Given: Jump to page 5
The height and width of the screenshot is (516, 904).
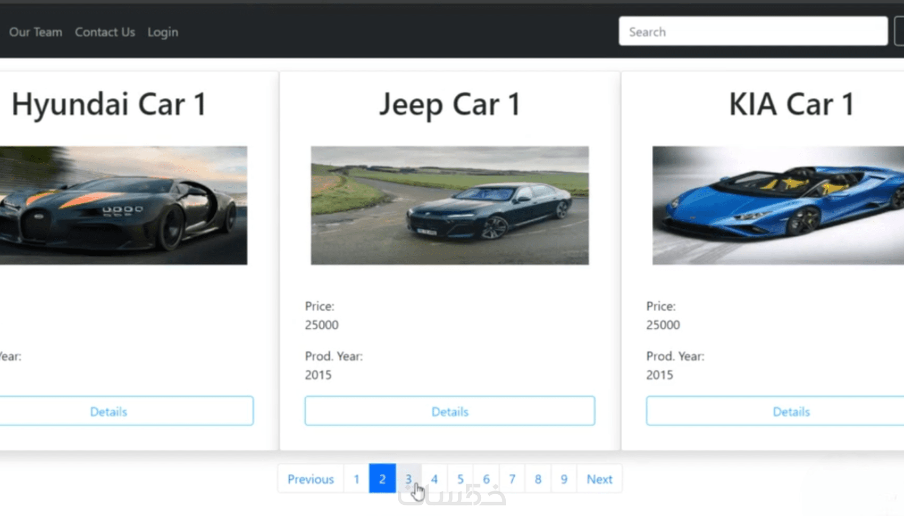Looking at the screenshot, I should [x=461, y=479].
